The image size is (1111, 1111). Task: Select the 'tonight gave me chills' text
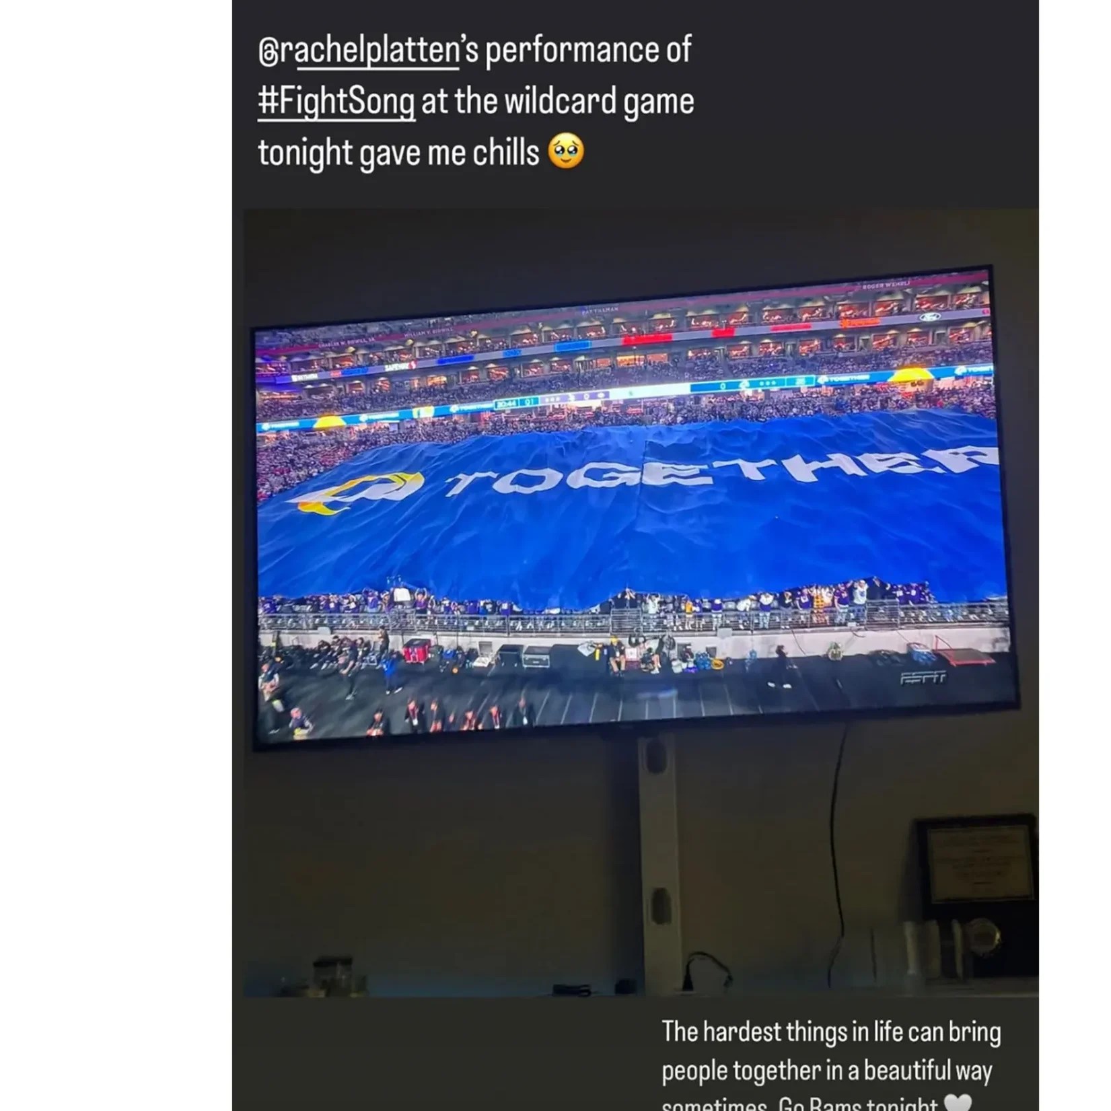tap(398, 153)
